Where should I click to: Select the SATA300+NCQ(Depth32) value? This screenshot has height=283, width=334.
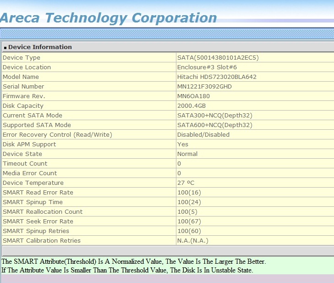coord(215,116)
